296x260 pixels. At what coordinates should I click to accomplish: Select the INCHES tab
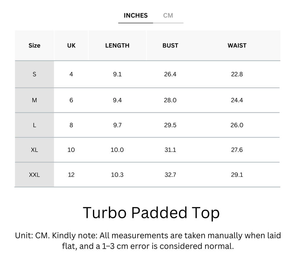(135, 15)
